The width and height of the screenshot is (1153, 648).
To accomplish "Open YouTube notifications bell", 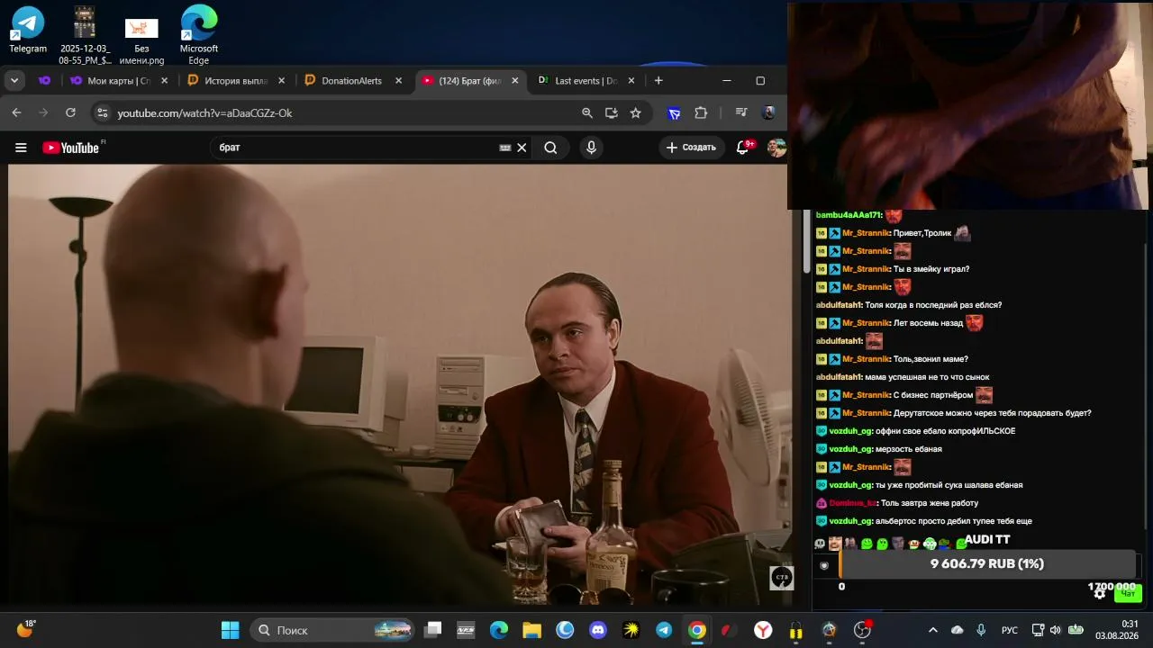I will [x=743, y=148].
